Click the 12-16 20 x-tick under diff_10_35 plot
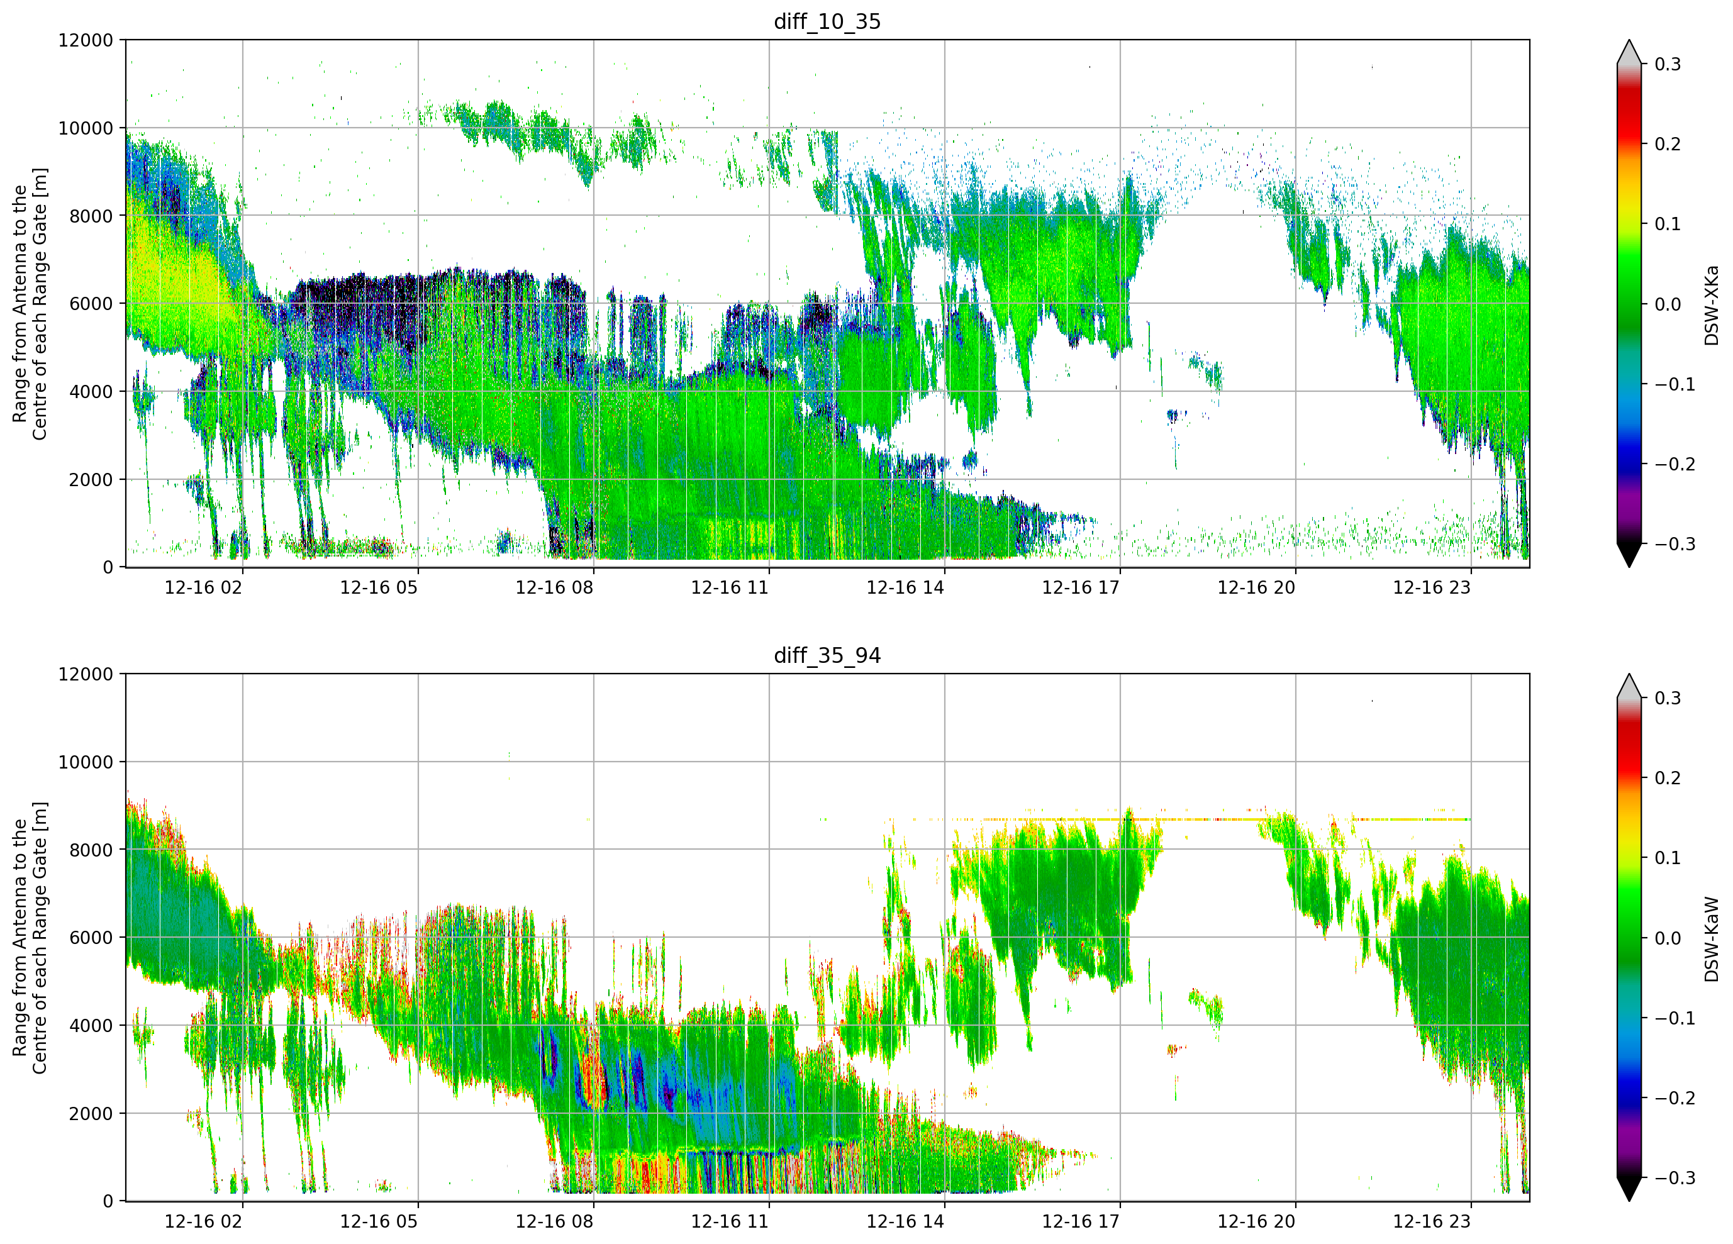Image resolution: width=1733 pixels, height=1244 pixels. click(1256, 587)
